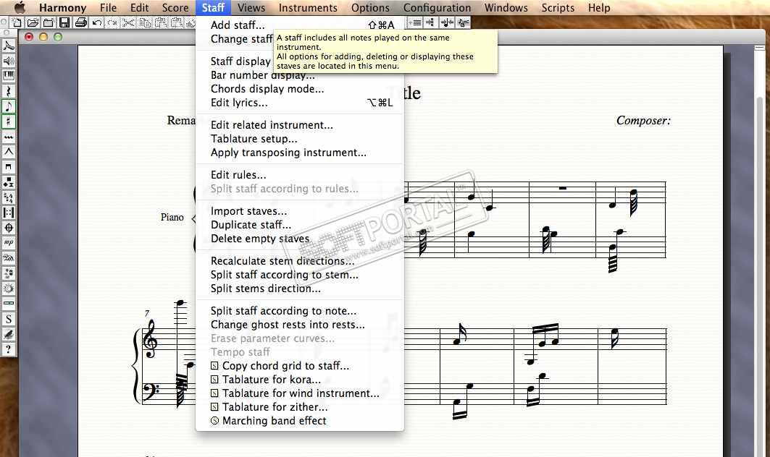Select the whole rest bar palette icon
The height and width of the screenshot is (457, 770).
[9, 304]
